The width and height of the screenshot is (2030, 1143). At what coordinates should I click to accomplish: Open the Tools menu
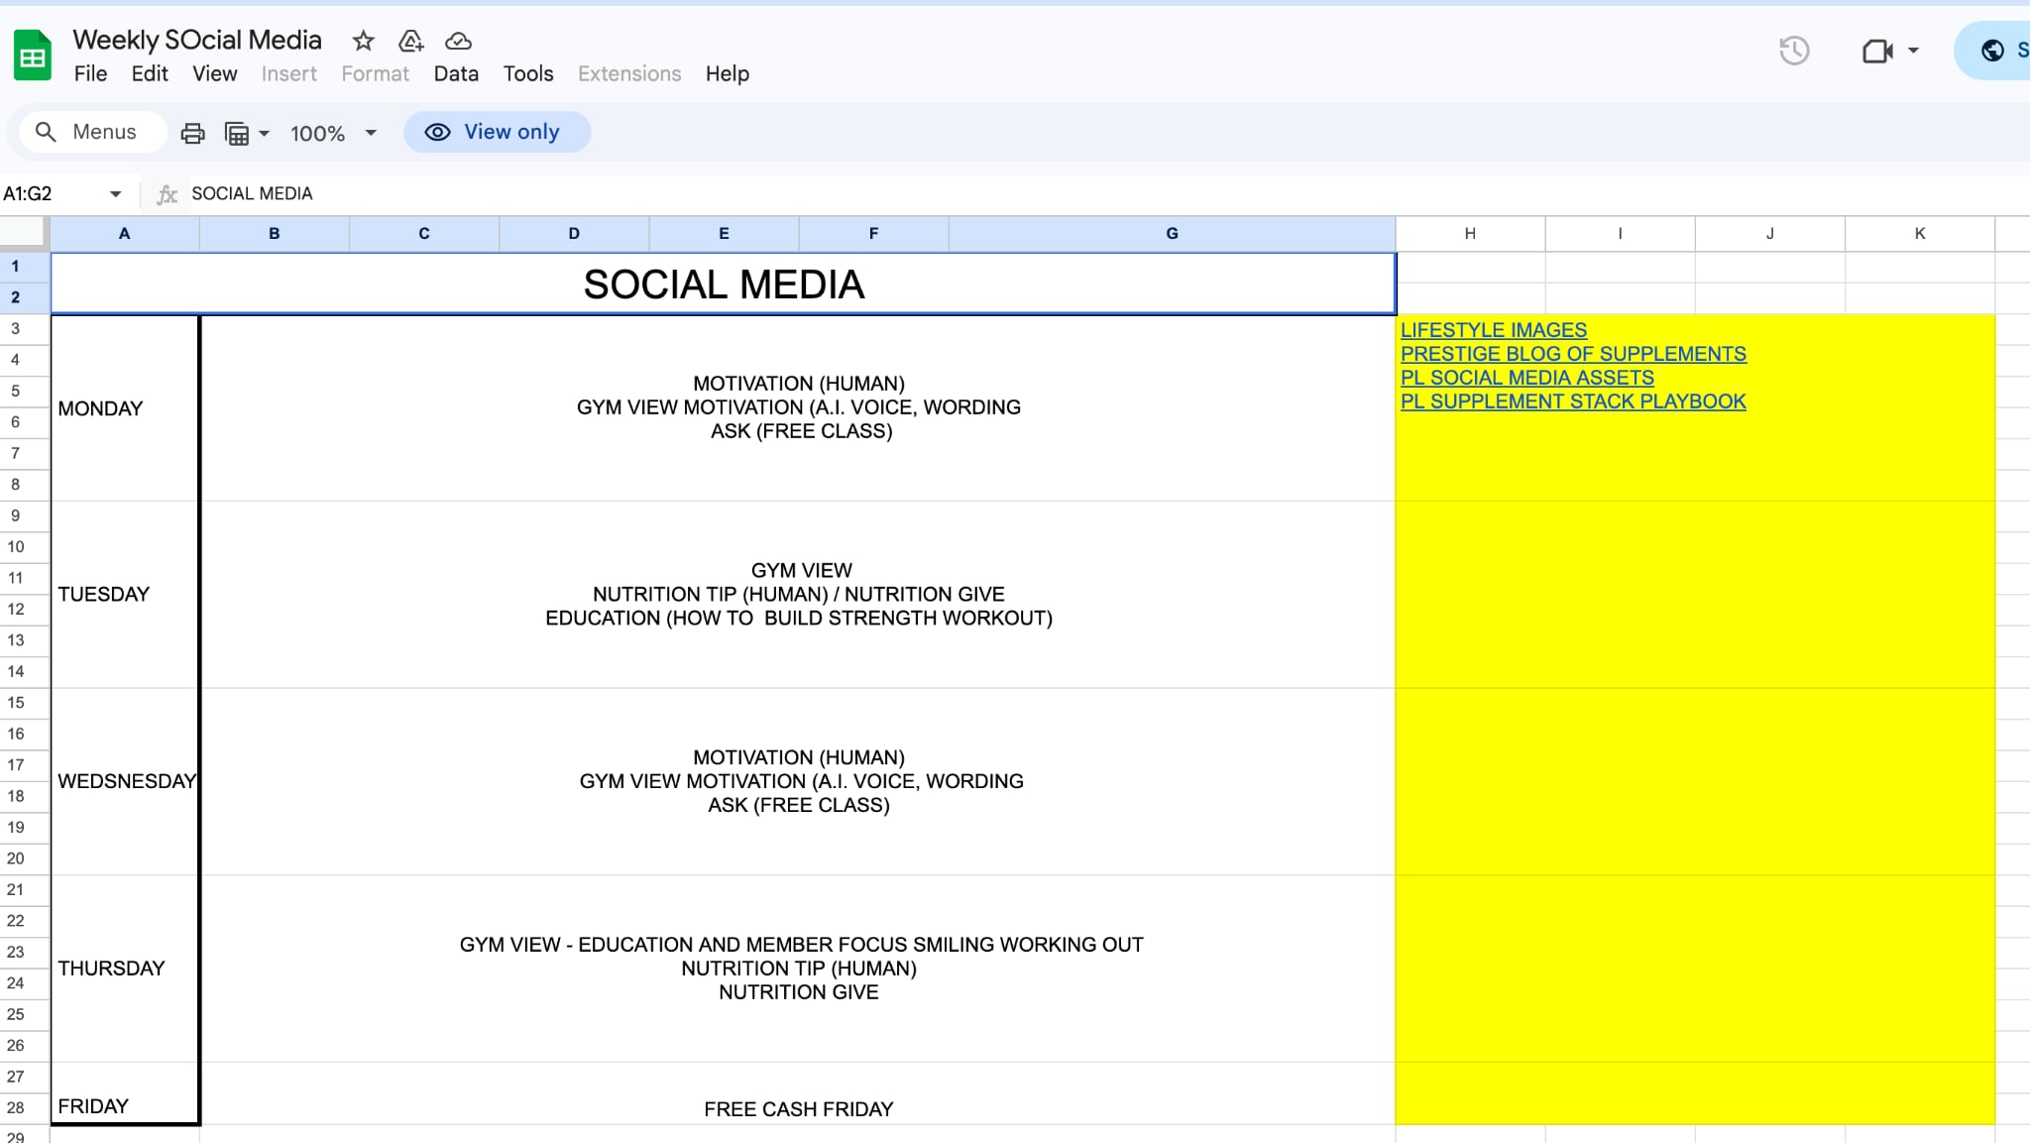(528, 73)
